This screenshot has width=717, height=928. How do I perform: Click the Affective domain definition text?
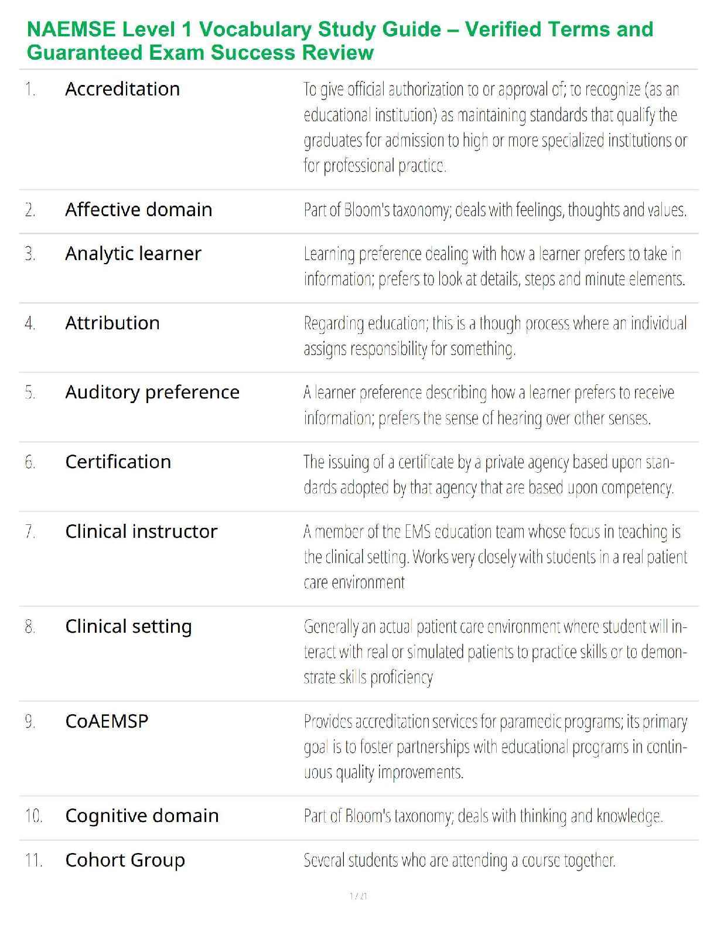(495, 210)
